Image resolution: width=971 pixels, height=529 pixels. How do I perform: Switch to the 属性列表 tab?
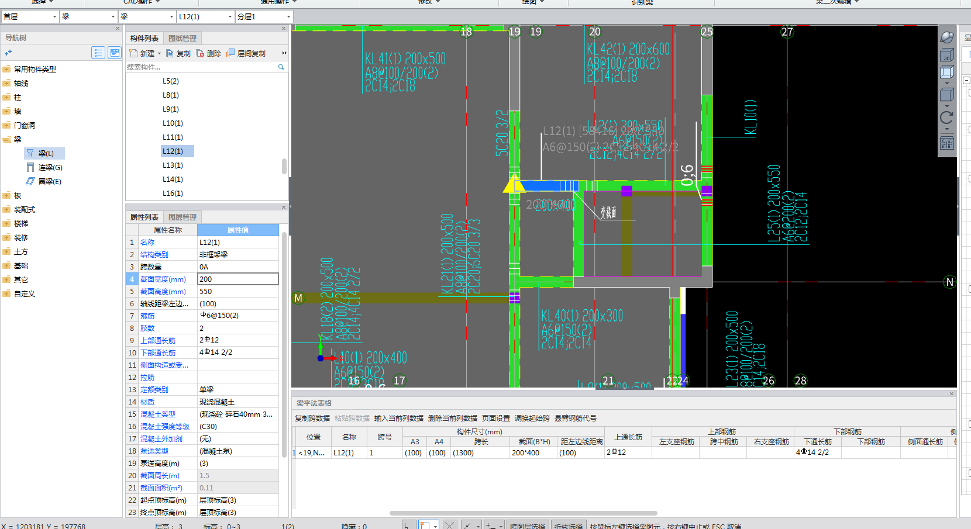pos(144,217)
